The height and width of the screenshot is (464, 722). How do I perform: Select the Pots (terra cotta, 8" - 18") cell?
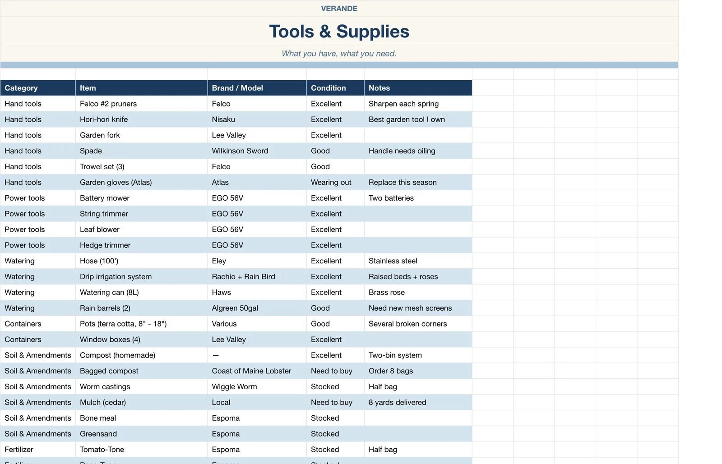click(x=141, y=324)
